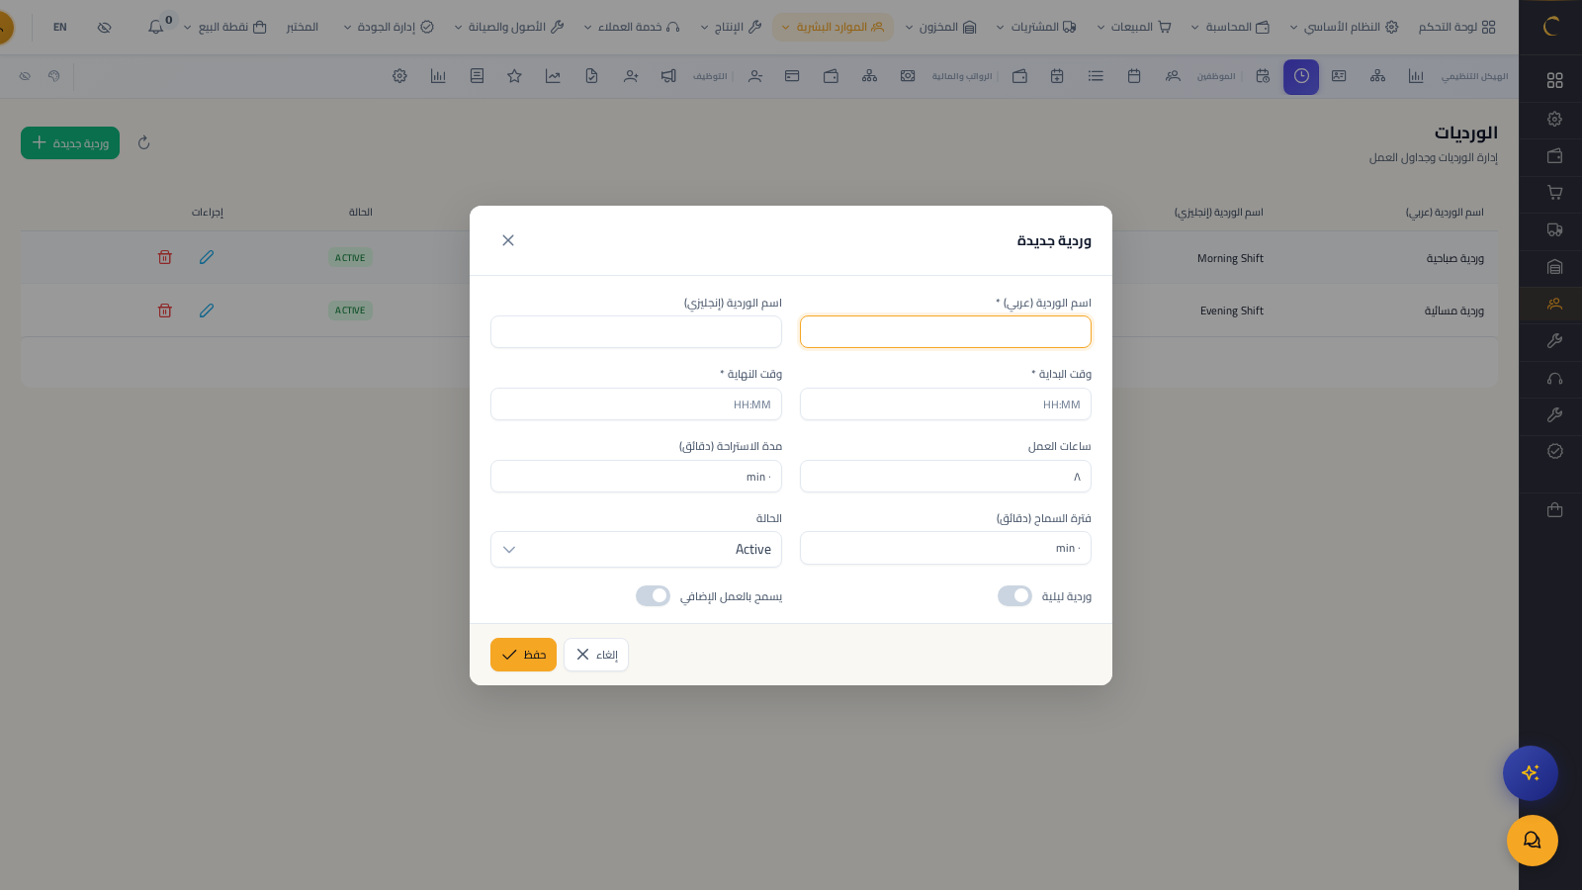
Task: Open the Dashboard (لوحة التحكم) menu item
Action: click(x=1456, y=27)
